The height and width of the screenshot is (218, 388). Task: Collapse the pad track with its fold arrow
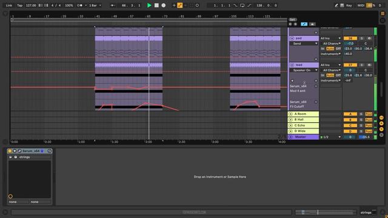292,38
